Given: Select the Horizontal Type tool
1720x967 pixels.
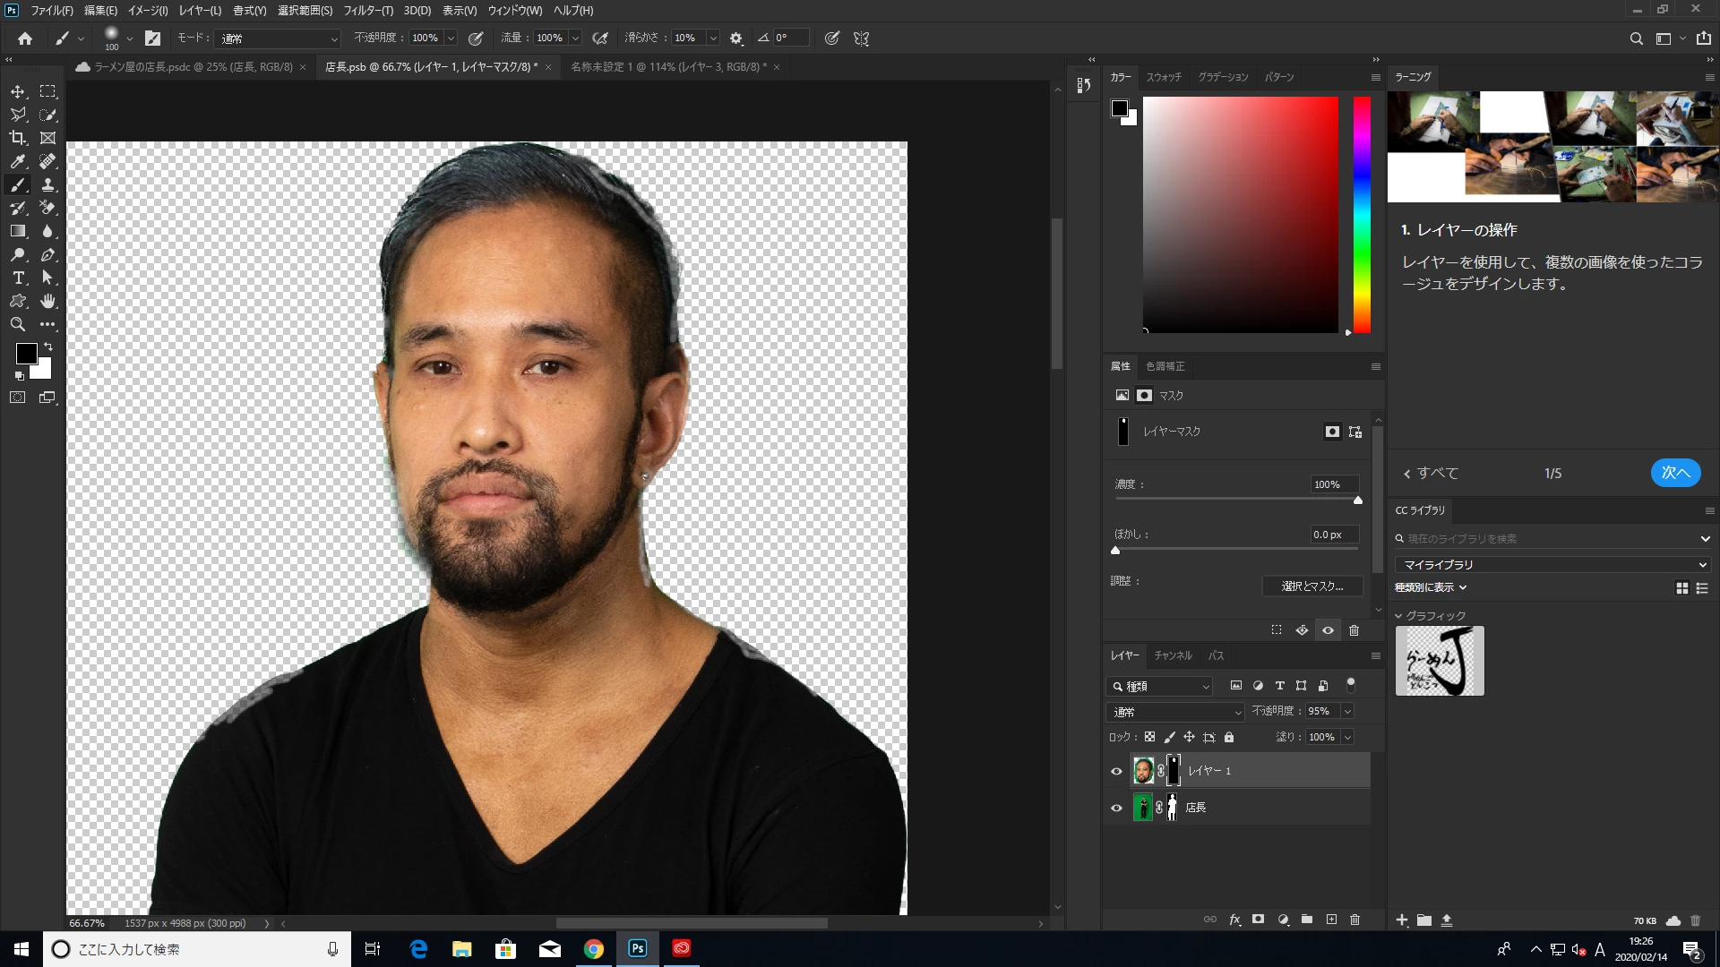Looking at the screenshot, I should [x=18, y=278].
